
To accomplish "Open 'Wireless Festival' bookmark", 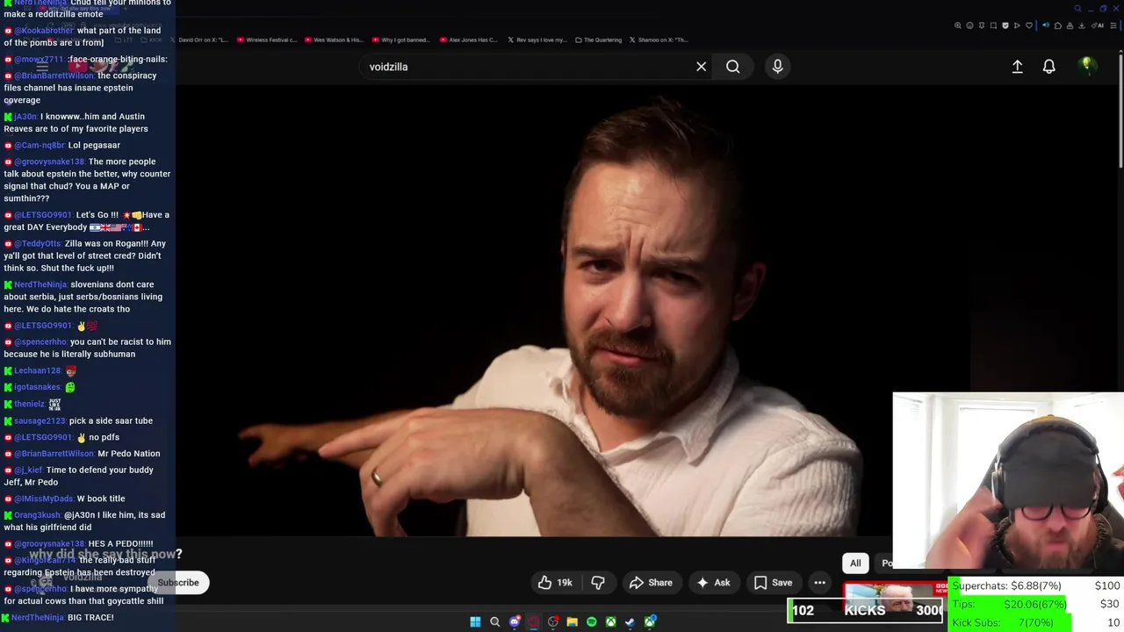I will pyautogui.click(x=266, y=39).
